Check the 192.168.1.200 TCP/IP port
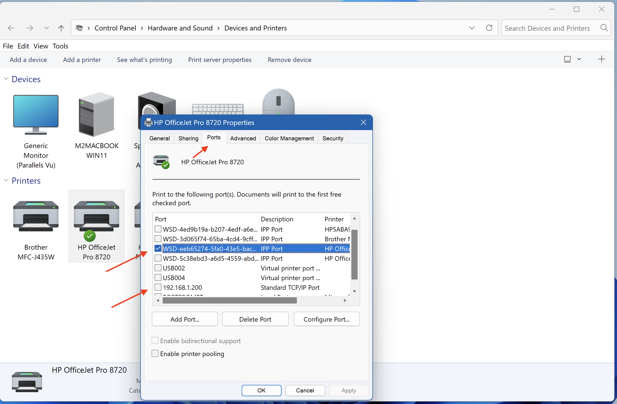The image size is (617, 404). [x=158, y=287]
